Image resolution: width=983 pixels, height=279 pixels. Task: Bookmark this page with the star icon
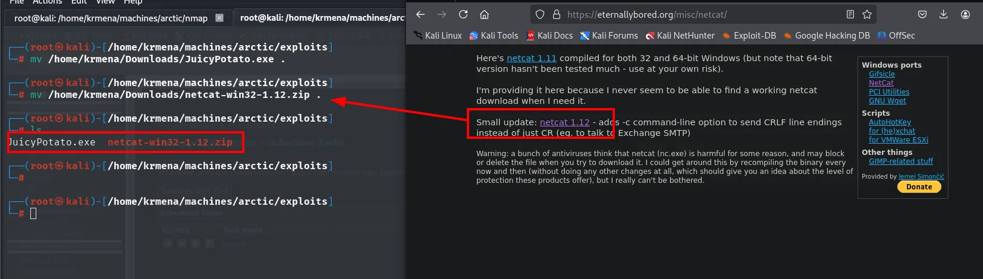click(x=867, y=14)
